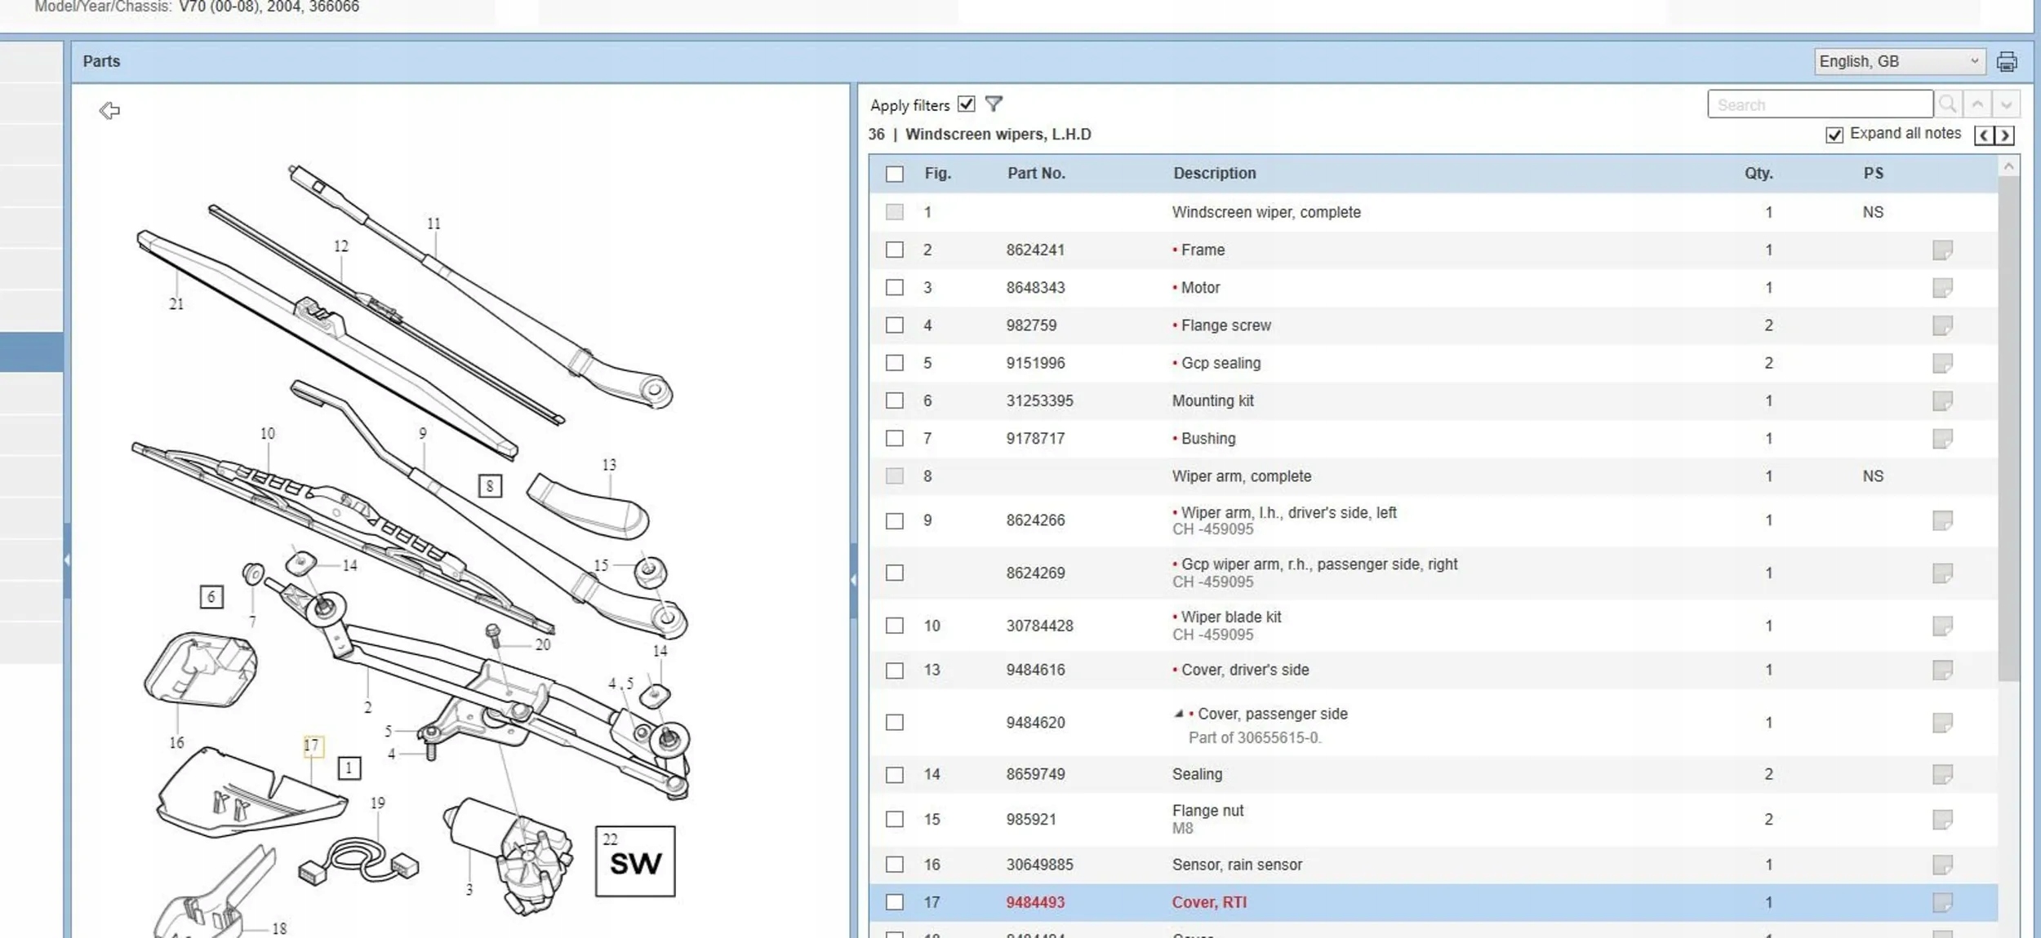Image resolution: width=2041 pixels, height=938 pixels.
Task: Click the back arrow above diagram
Action: pyautogui.click(x=109, y=110)
